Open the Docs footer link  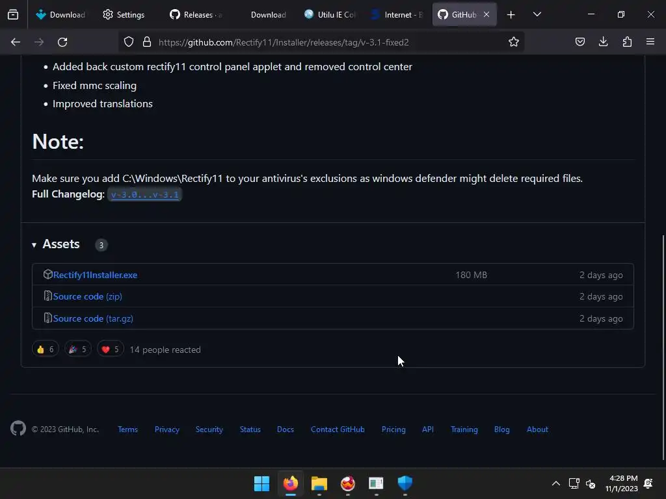(286, 429)
